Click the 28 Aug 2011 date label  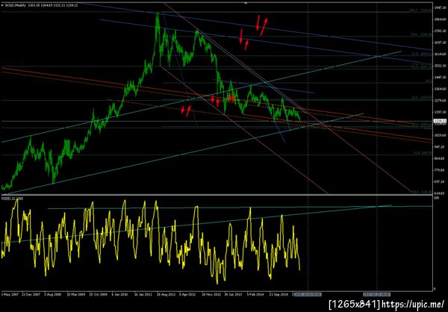click(165, 294)
